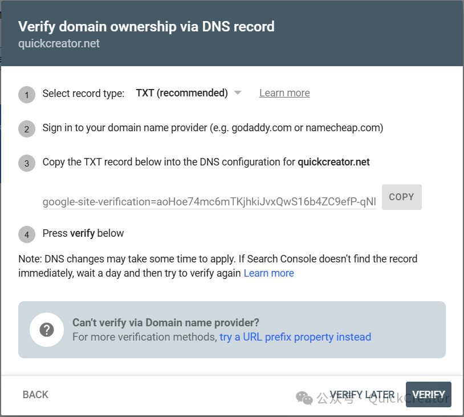Screen dimensions: 464x417
Task: Click the question mark help icon
Action: click(47, 330)
